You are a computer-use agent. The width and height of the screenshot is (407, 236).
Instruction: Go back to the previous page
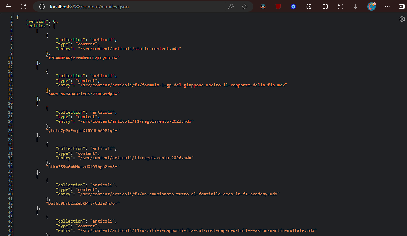coord(8,7)
